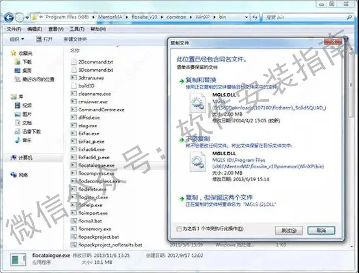The height and width of the screenshot is (273, 359).
Task: Click the ExFac64.exe file icon
Action: [74, 149]
